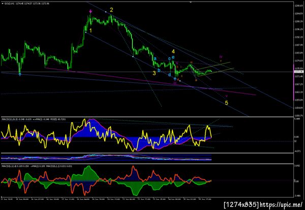The width and height of the screenshot is (305, 210).
Task: Select the blue sub-wave label e
Action: pyautogui.click(x=173, y=57)
